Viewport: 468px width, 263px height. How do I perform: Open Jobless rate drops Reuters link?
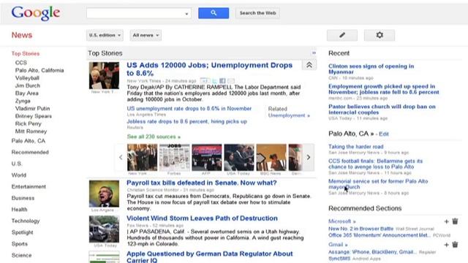coord(187,121)
